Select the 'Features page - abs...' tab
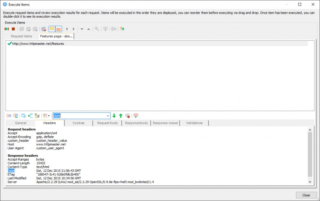The height and width of the screenshot is (201, 320). (x=56, y=36)
